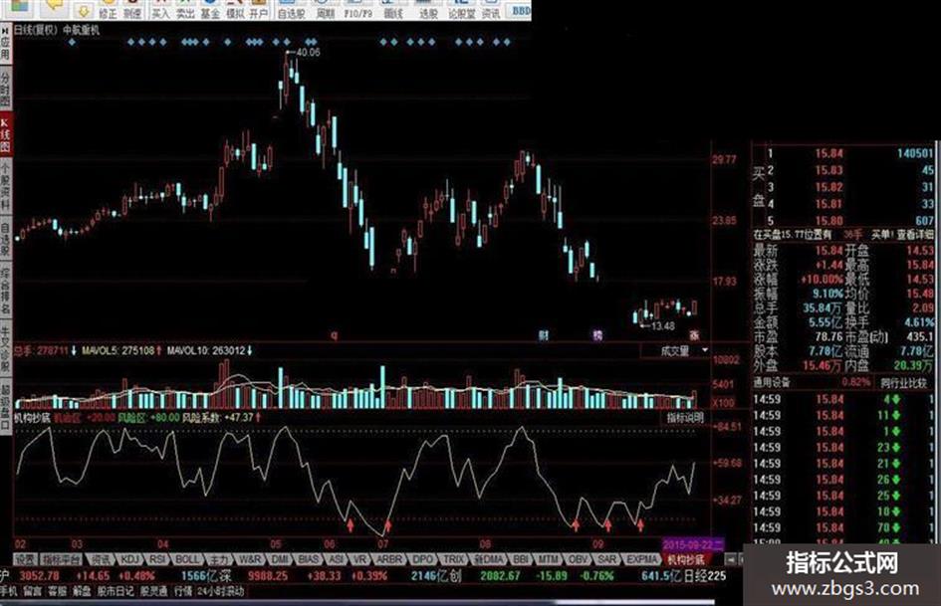Click the 指标说明 button
Image resolution: width=941 pixels, height=606 pixels.
pyautogui.click(x=685, y=417)
